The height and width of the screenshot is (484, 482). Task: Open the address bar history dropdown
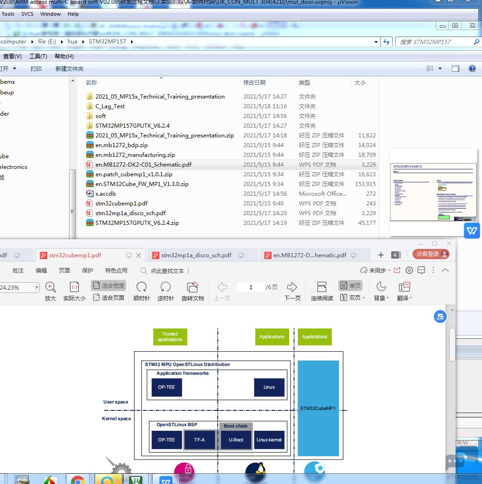pyautogui.click(x=376, y=42)
